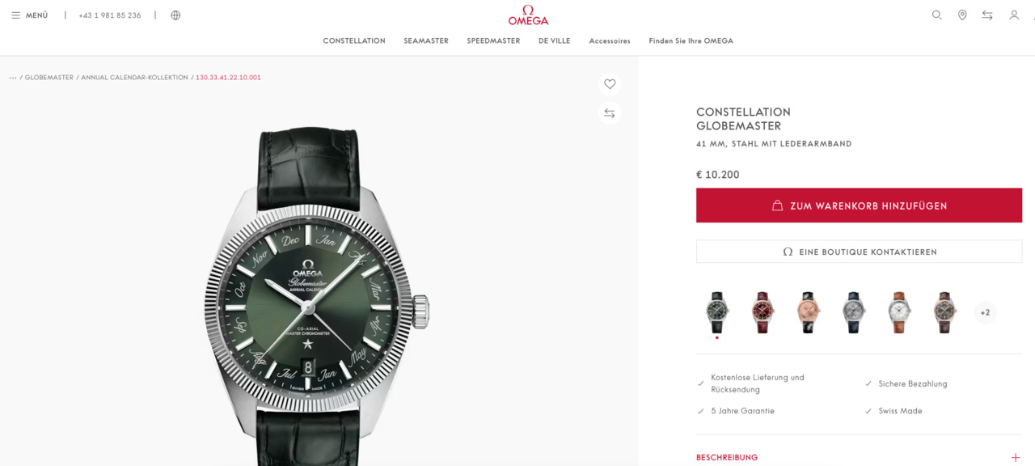Open the search magnifier icon
This screenshot has height=466, width=1035.
(x=936, y=15)
